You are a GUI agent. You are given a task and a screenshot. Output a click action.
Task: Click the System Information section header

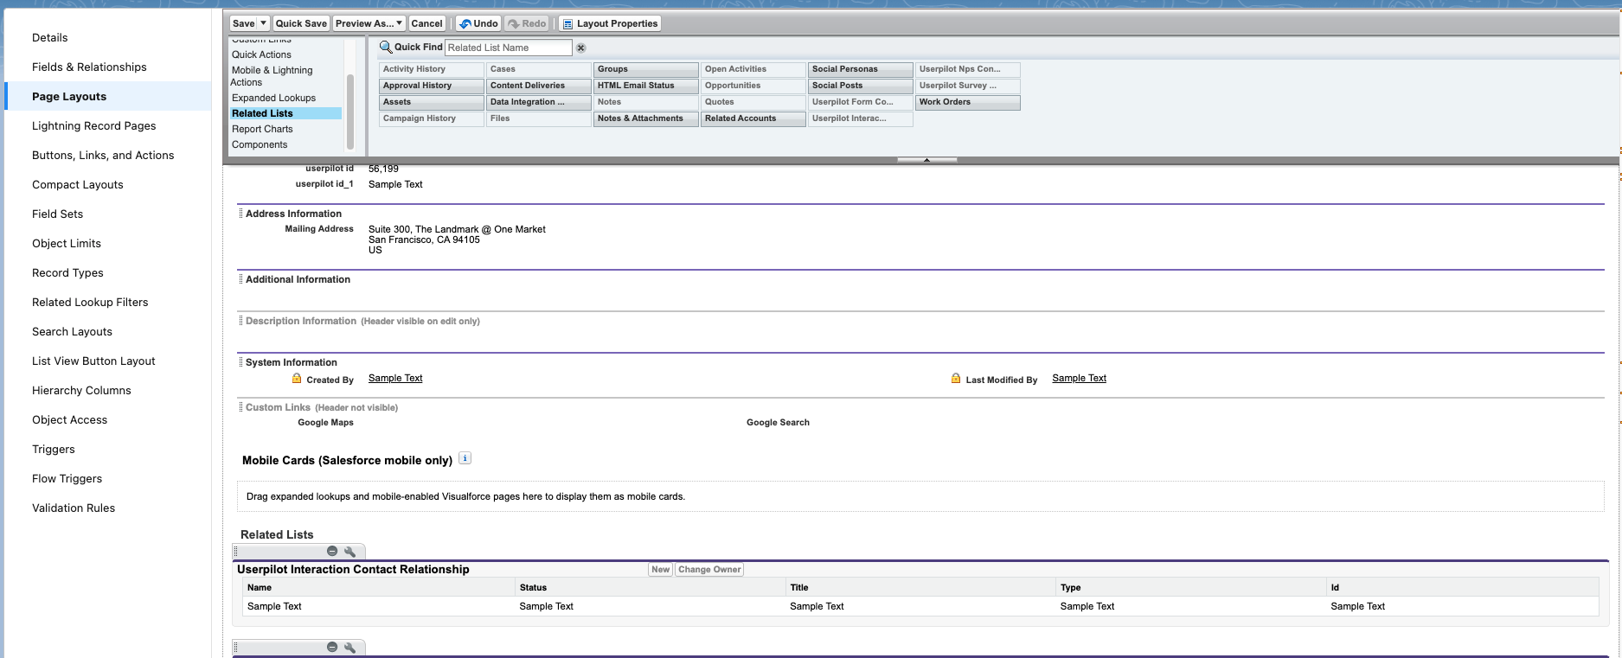pyautogui.click(x=292, y=362)
